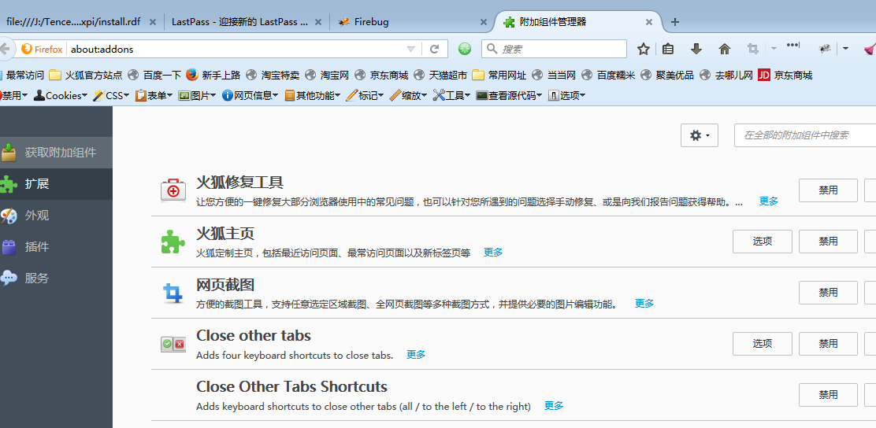Image resolution: width=876 pixels, height=428 pixels.
Task: Open 天猫超市 bookmark
Action: pos(440,75)
